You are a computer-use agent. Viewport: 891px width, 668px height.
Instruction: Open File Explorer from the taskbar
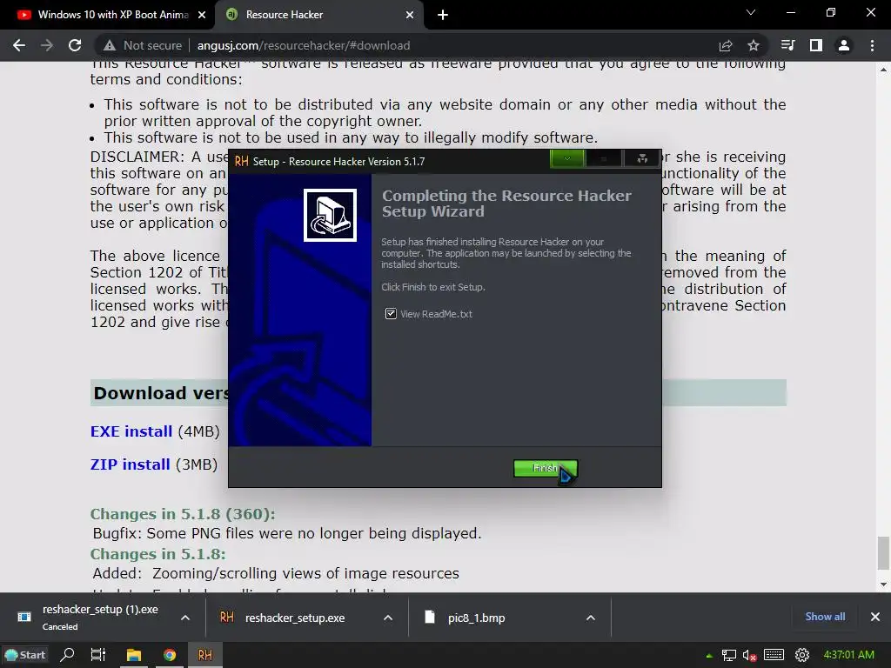[x=134, y=655]
